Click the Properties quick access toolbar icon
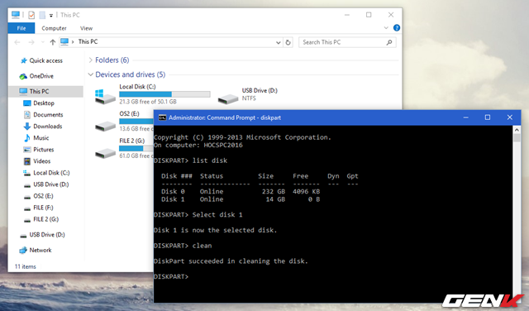The width and height of the screenshot is (529, 311). (31, 15)
